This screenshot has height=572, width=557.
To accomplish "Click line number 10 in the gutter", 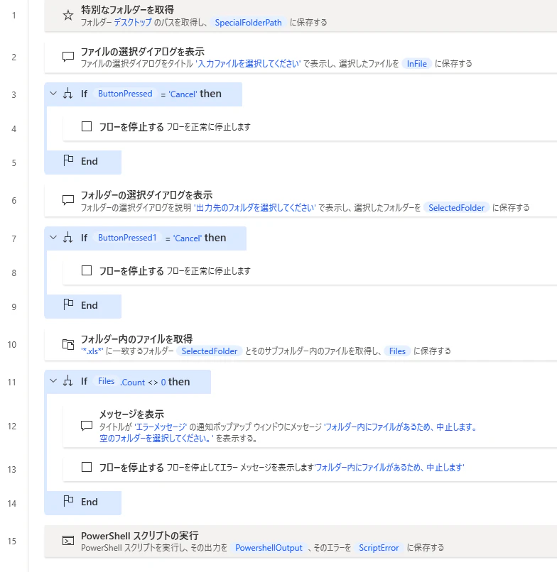I will click(x=12, y=344).
